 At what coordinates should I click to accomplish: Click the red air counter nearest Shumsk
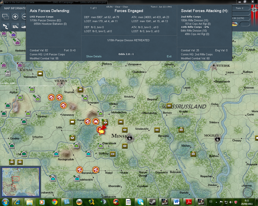(x=59, y=97)
